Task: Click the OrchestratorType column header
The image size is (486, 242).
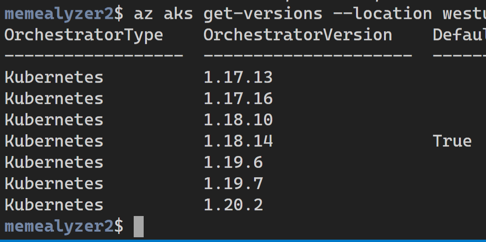Action: tap(83, 35)
